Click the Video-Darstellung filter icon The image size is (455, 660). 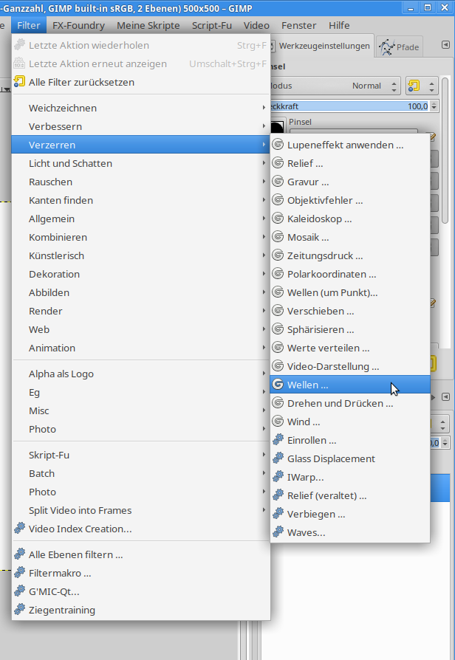[x=278, y=367]
